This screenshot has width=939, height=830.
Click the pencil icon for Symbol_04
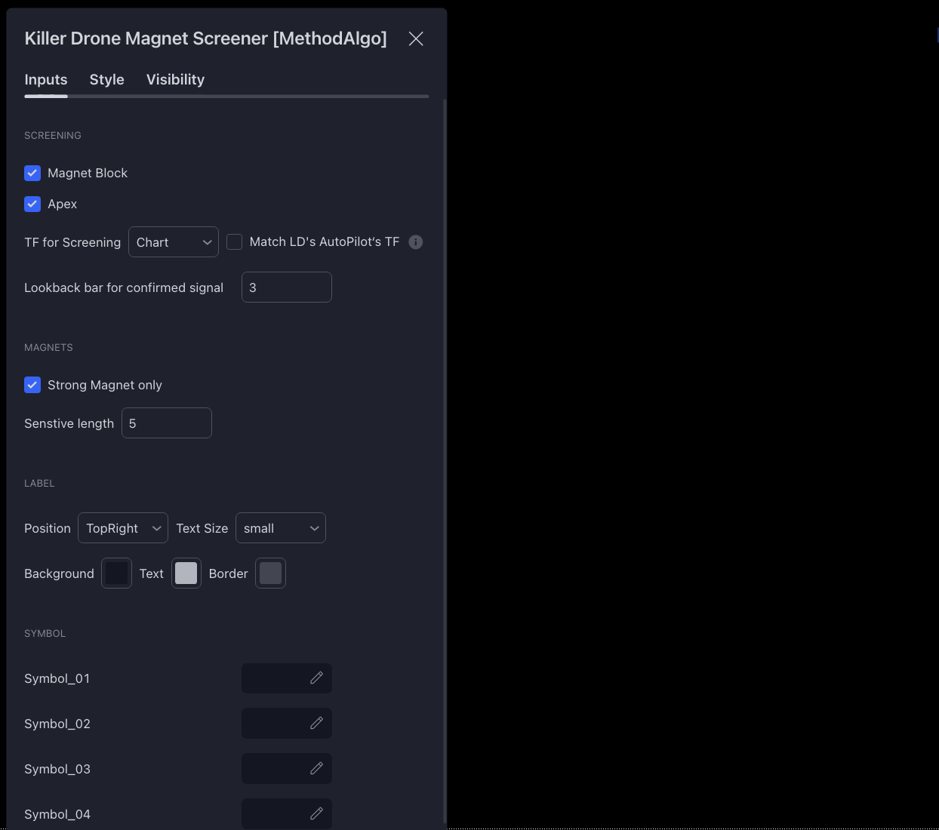click(x=316, y=813)
